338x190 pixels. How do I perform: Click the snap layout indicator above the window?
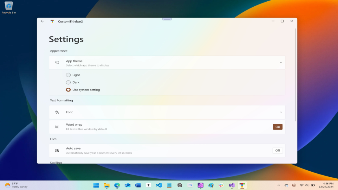pos(167,19)
